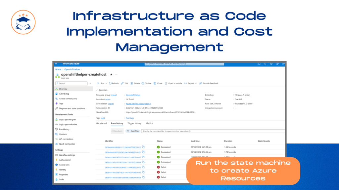Click the Delete trash toolbar button
The image size is (339, 190).
(135, 83)
